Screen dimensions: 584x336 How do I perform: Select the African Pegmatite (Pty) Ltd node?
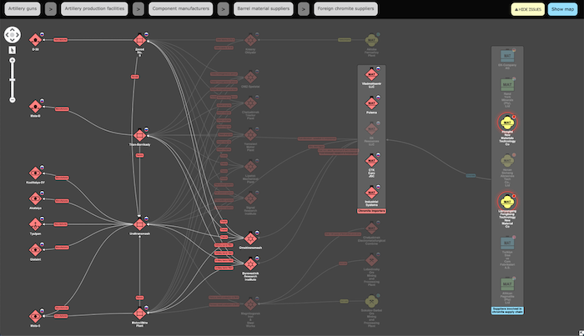pos(507,284)
